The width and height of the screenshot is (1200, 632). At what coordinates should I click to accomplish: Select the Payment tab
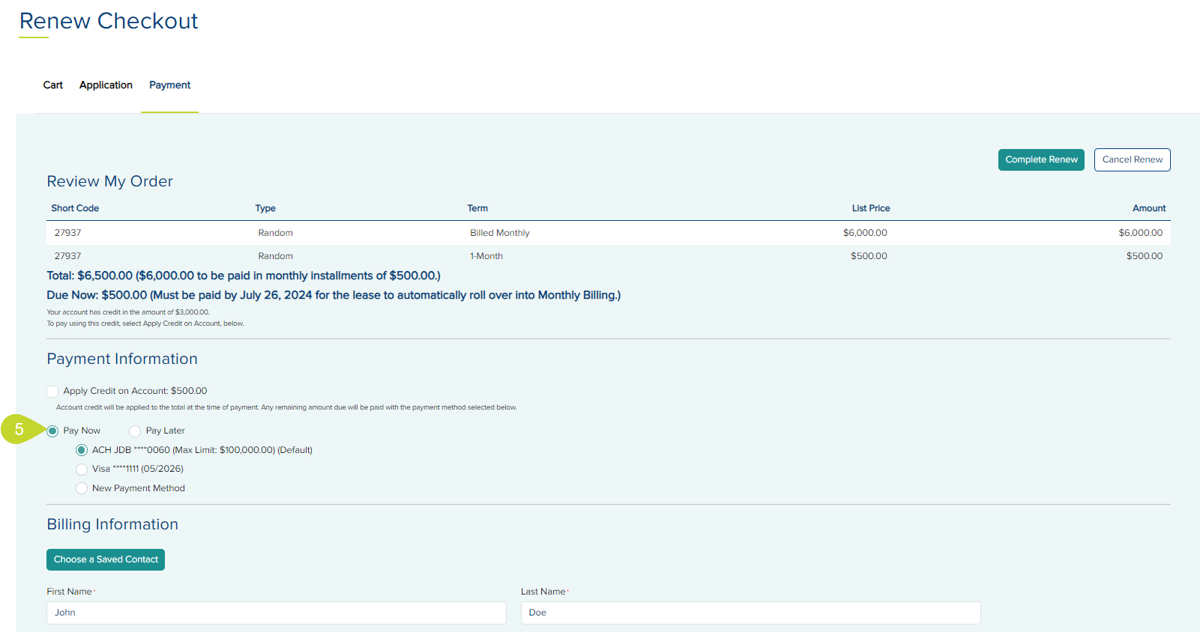[x=169, y=85]
